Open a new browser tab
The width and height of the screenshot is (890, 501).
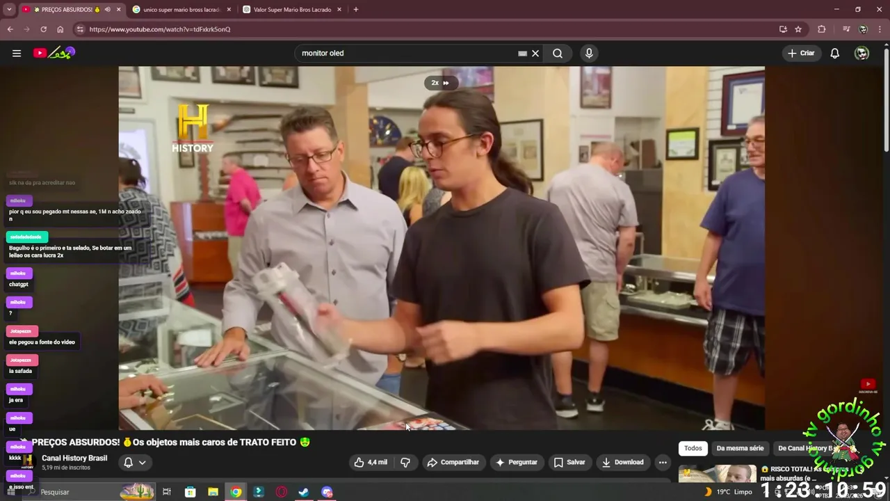(356, 10)
